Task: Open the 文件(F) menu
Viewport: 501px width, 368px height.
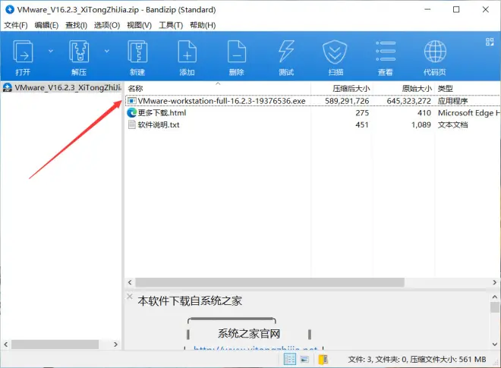Action: pyautogui.click(x=16, y=25)
